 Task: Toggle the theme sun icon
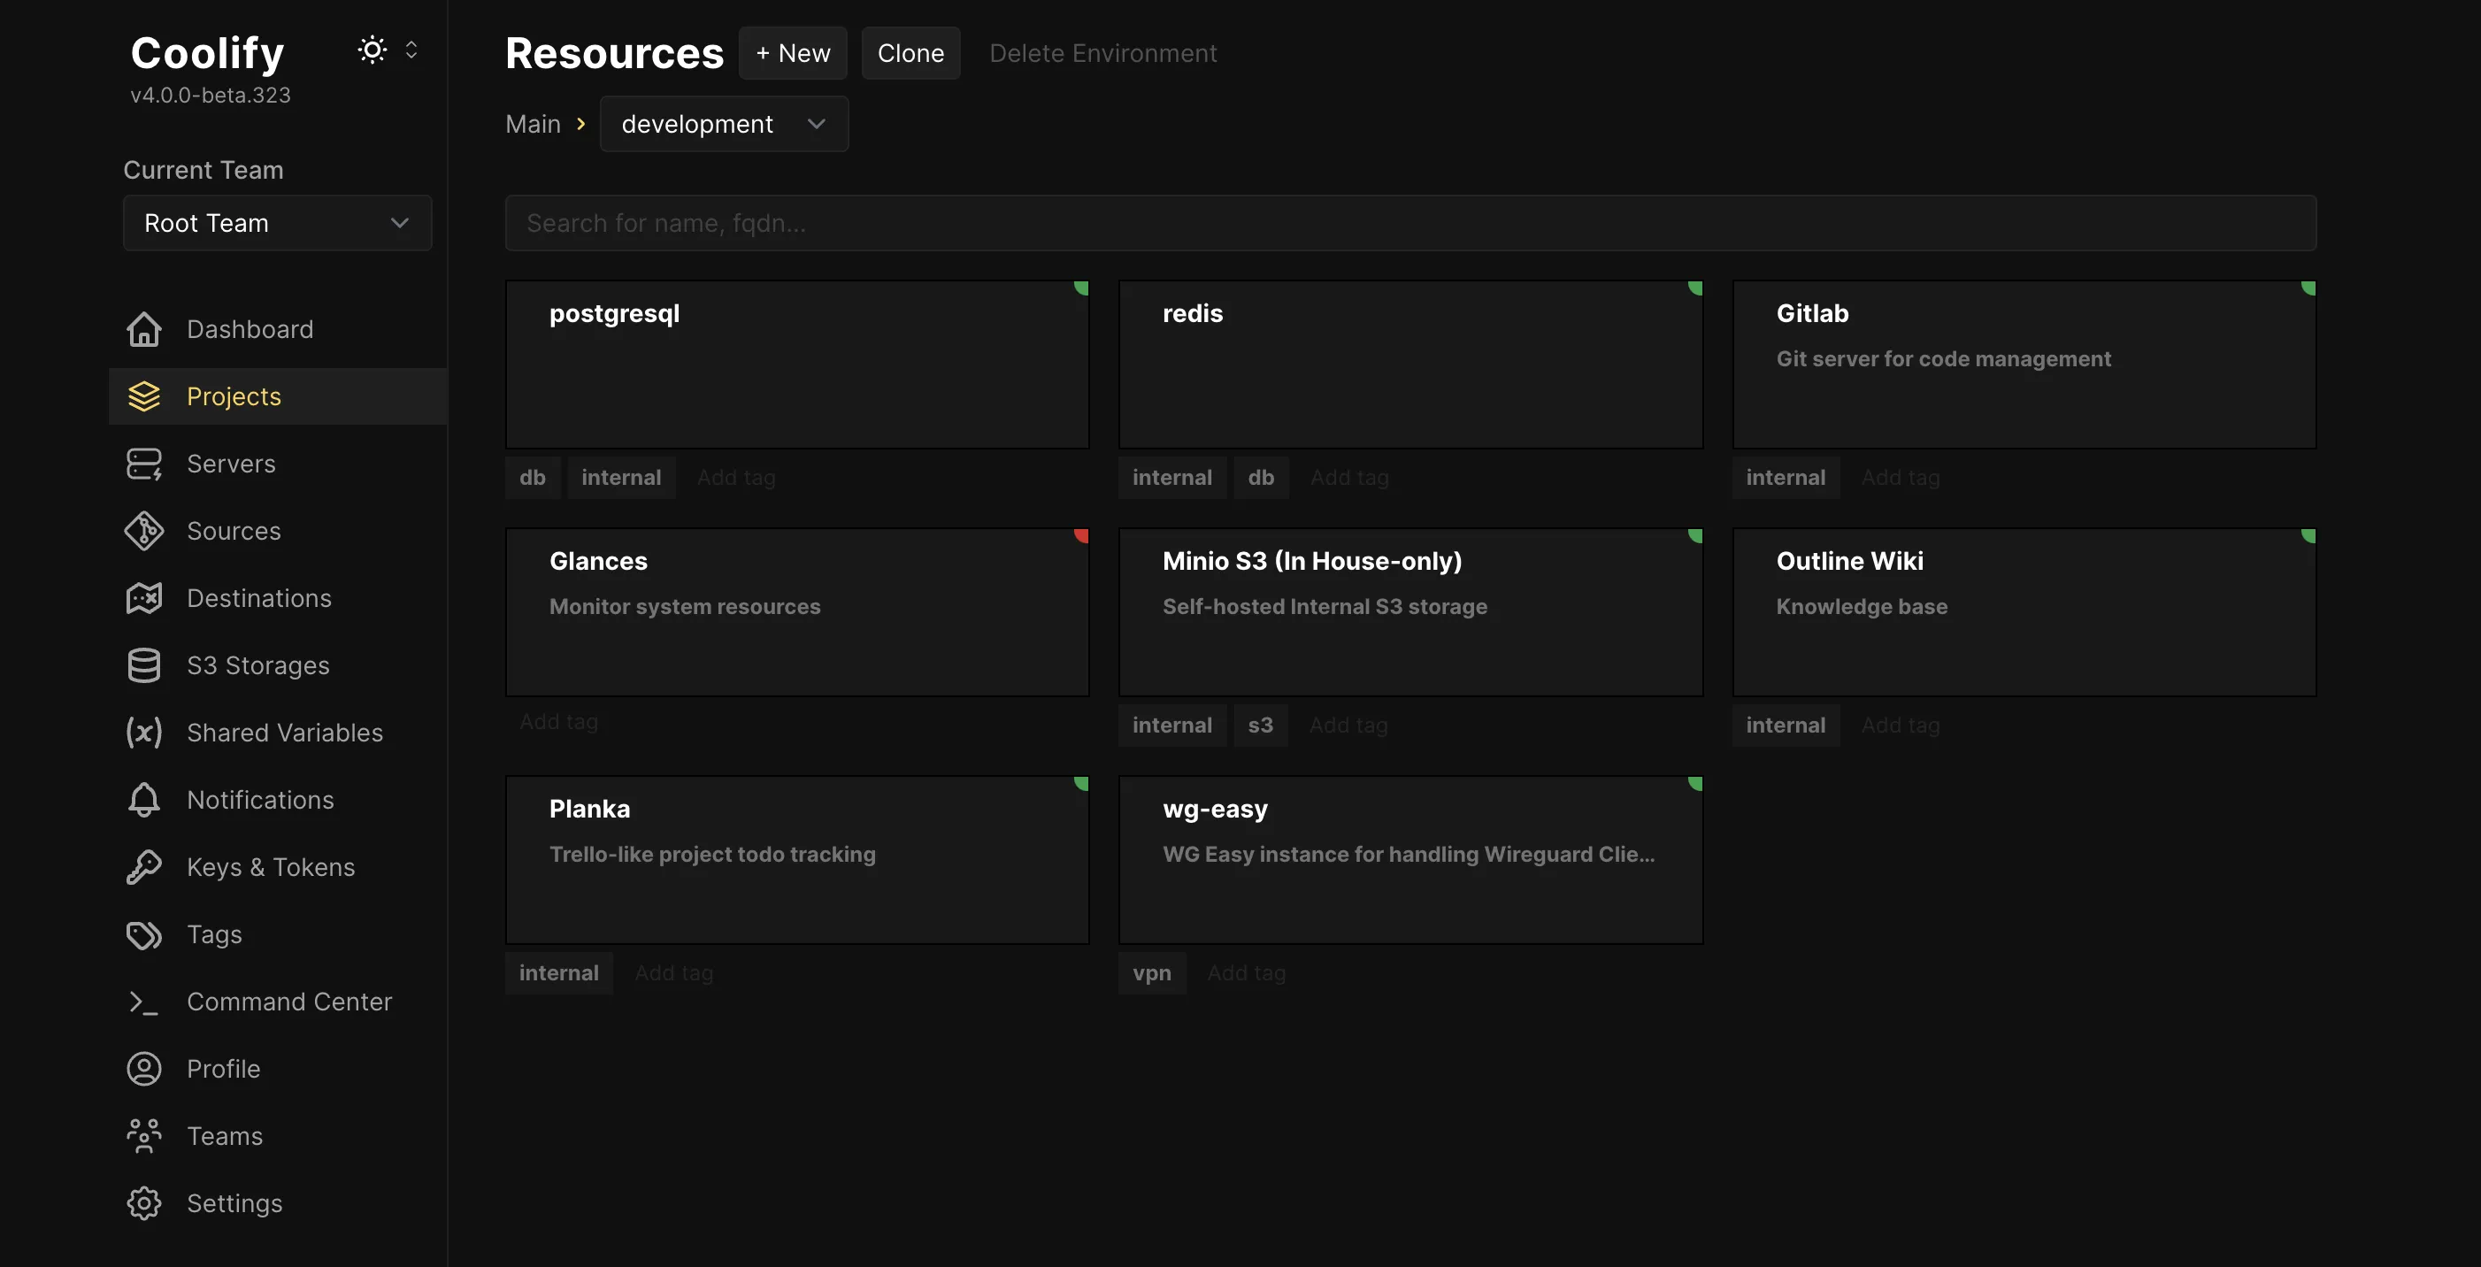point(372,49)
